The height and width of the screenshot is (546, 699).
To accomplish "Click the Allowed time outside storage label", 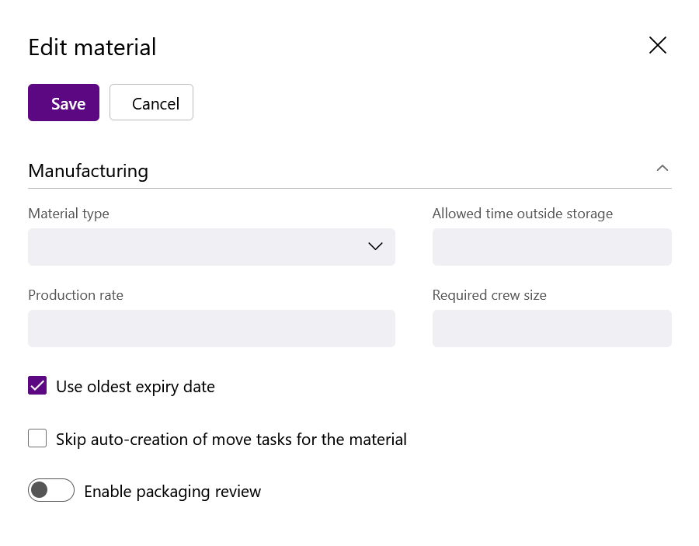I will coord(523,214).
